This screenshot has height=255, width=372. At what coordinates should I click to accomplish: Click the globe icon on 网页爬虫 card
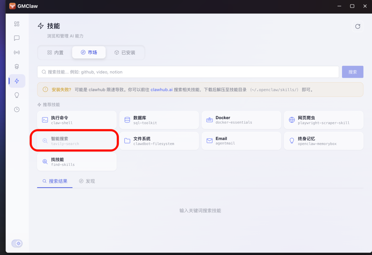coord(292,120)
